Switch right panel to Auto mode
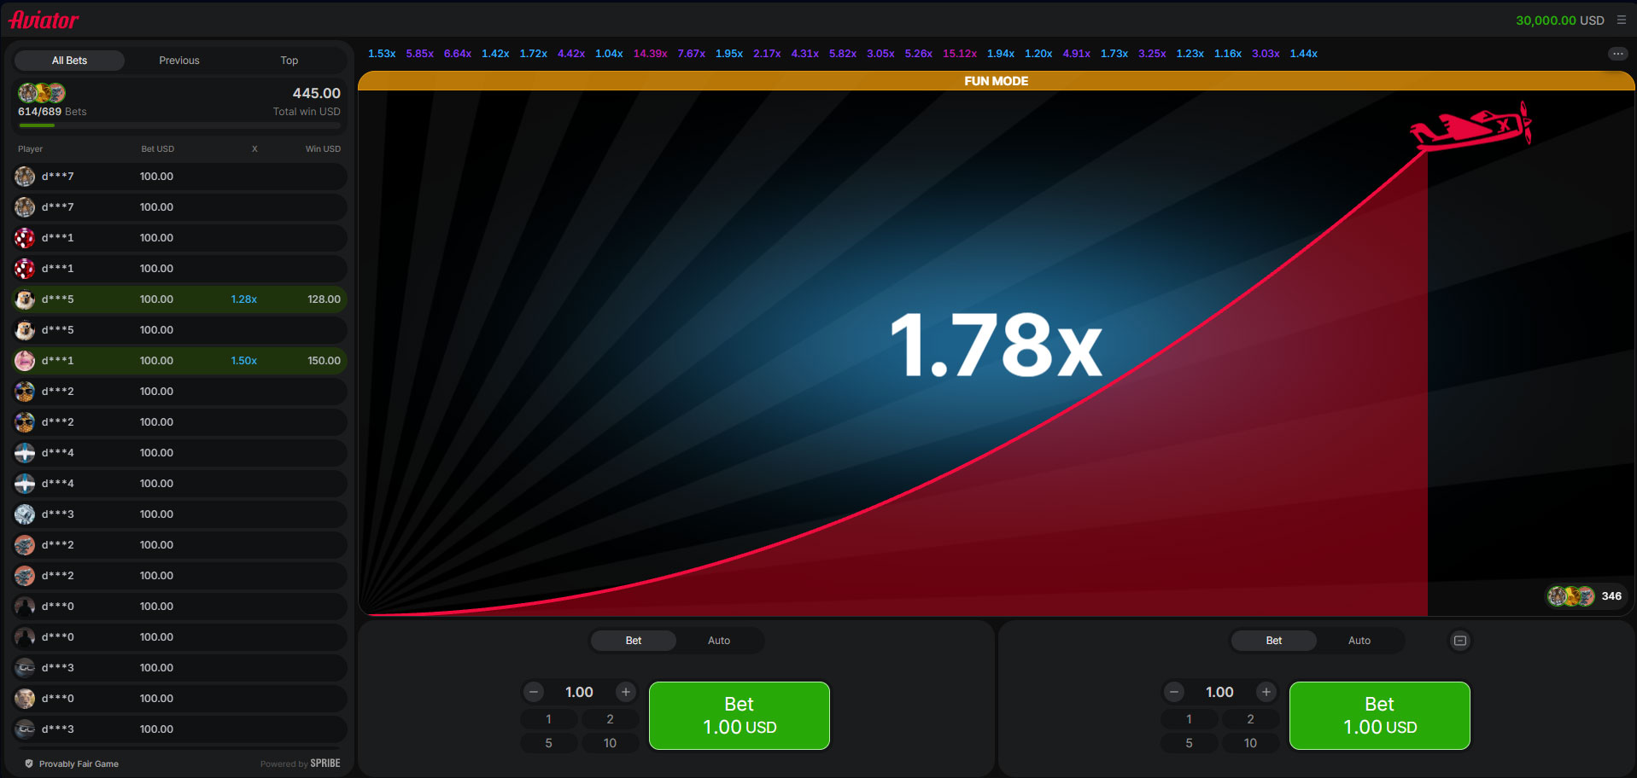 pyautogui.click(x=1359, y=641)
